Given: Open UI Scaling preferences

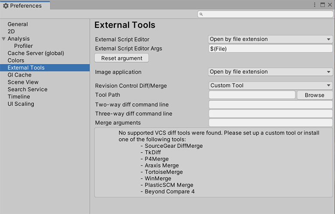Looking at the screenshot, I should tap(21, 104).
